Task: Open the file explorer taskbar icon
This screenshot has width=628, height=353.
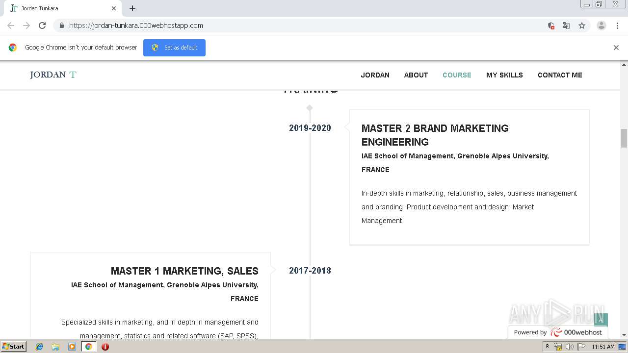Action: click(55, 347)
